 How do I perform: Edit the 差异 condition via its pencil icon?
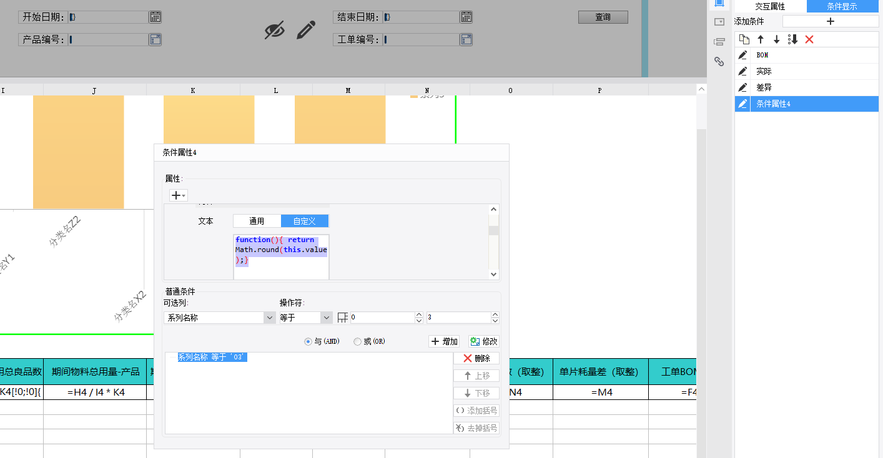pyautogui.click(x=742, y=87)
